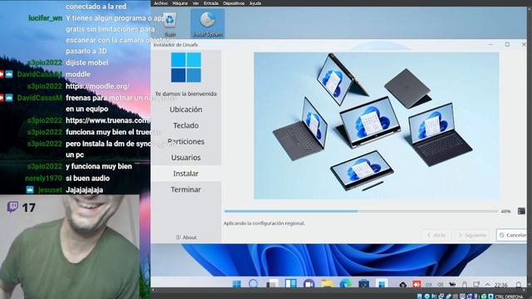532x299 pixels.
Task: Select the Particiones step in sidebar
Action: pos(186,141)
